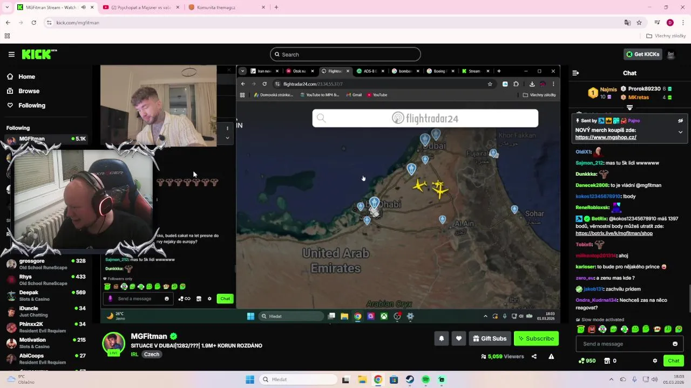
Task: Expand the gift leaderboard handle
Action: (x=629, y=108)
